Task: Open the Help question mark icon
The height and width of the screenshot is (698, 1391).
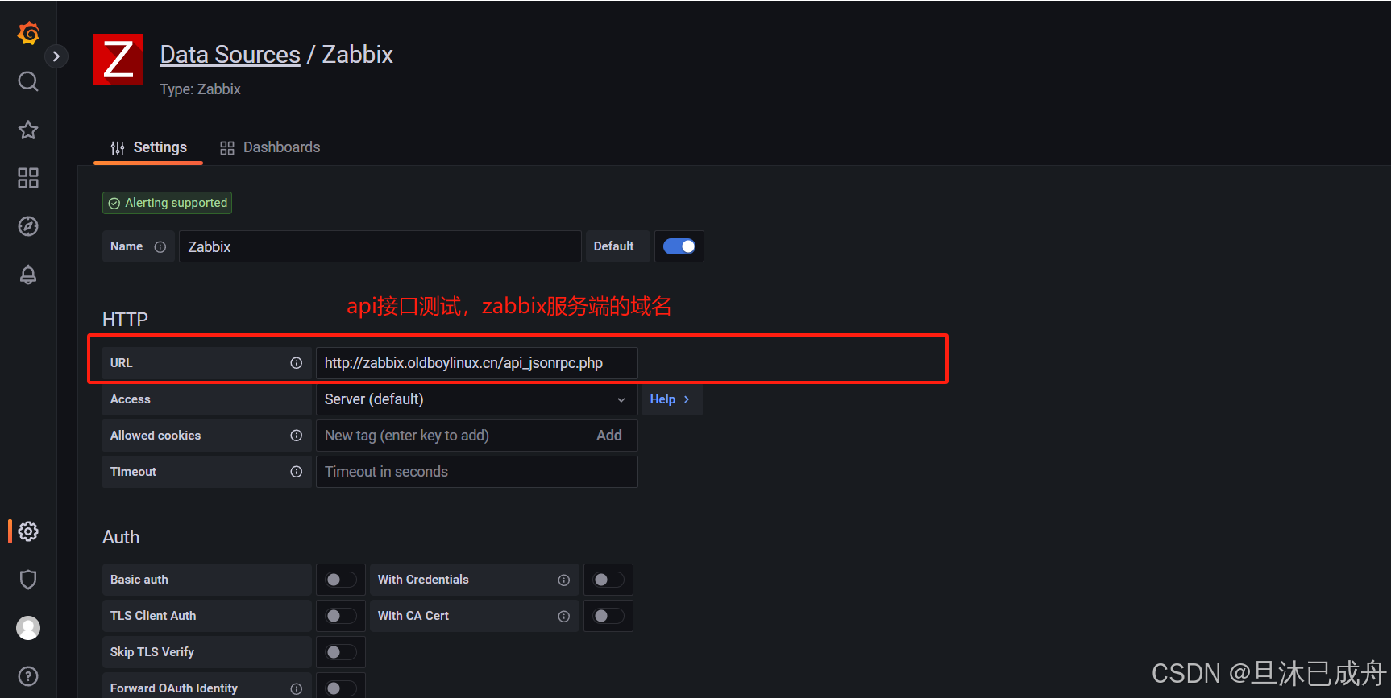Action: 28,676
